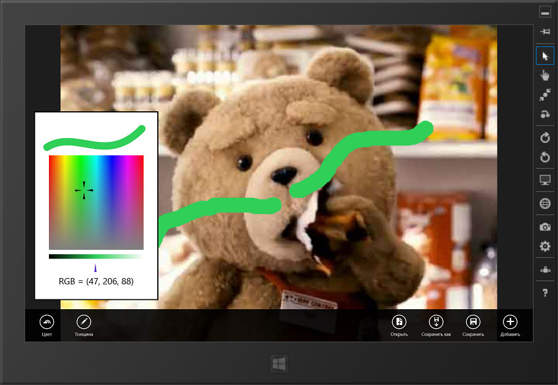Open the Толщина thickness setting

[x=84, y=326]
